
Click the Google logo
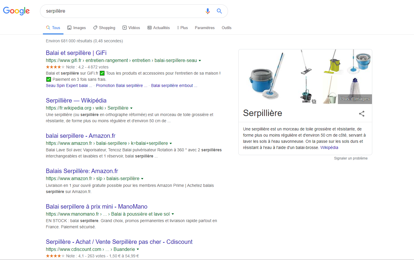[x=16, y=11]
